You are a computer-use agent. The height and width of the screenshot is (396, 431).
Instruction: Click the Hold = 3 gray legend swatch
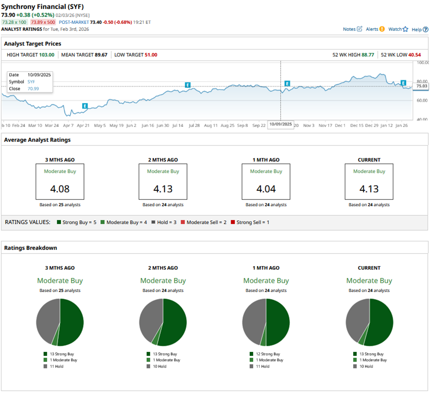(x=153, y=222)
